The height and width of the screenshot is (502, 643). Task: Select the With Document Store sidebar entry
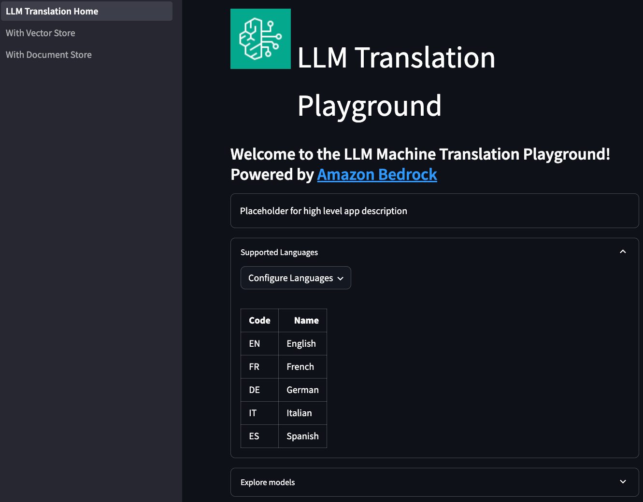point(48,54)
